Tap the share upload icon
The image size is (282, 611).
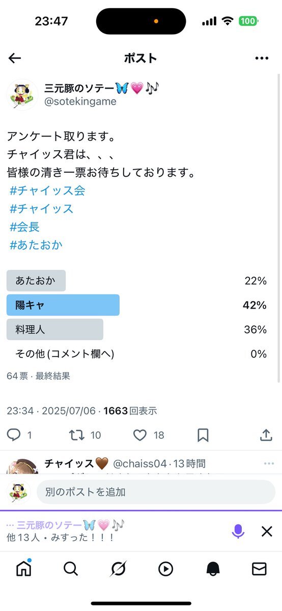[266, 435]
